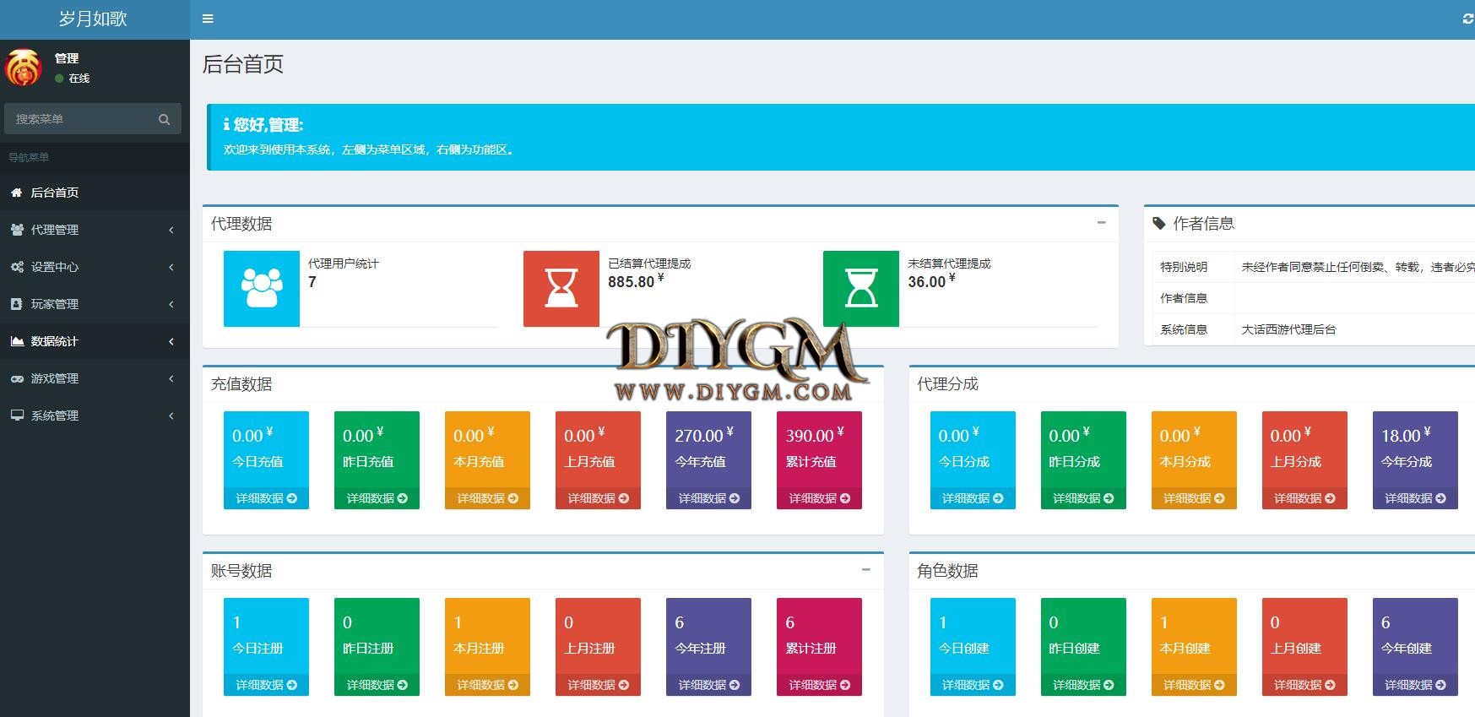1475x717 pixels.
Task: Open 详细数据 for 昨日创建
Action: click(x=1083, y=685)
